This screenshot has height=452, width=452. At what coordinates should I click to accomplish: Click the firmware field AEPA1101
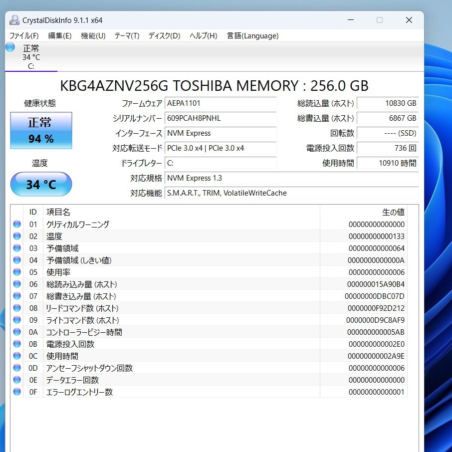pos(221,103)
